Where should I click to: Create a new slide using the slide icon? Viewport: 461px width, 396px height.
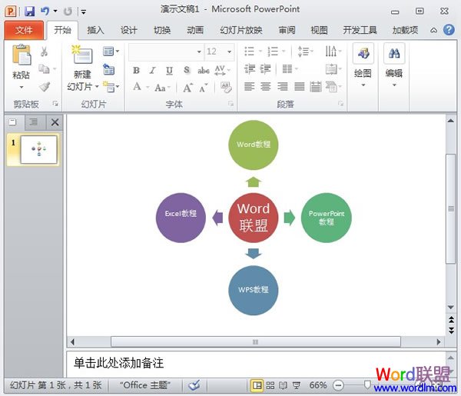coord(82,55)
